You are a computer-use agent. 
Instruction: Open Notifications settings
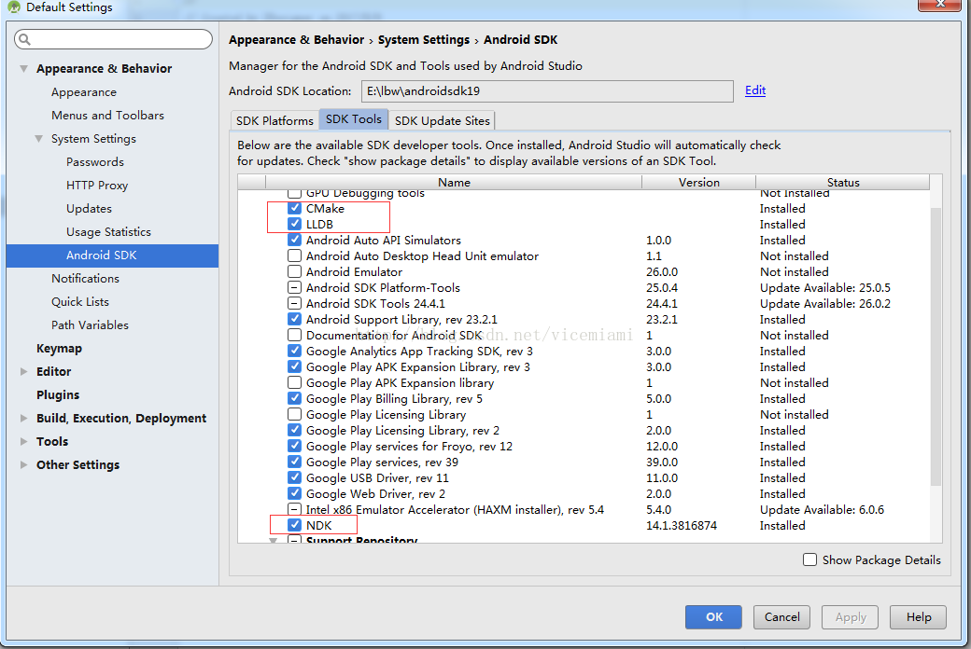point(85,279)
